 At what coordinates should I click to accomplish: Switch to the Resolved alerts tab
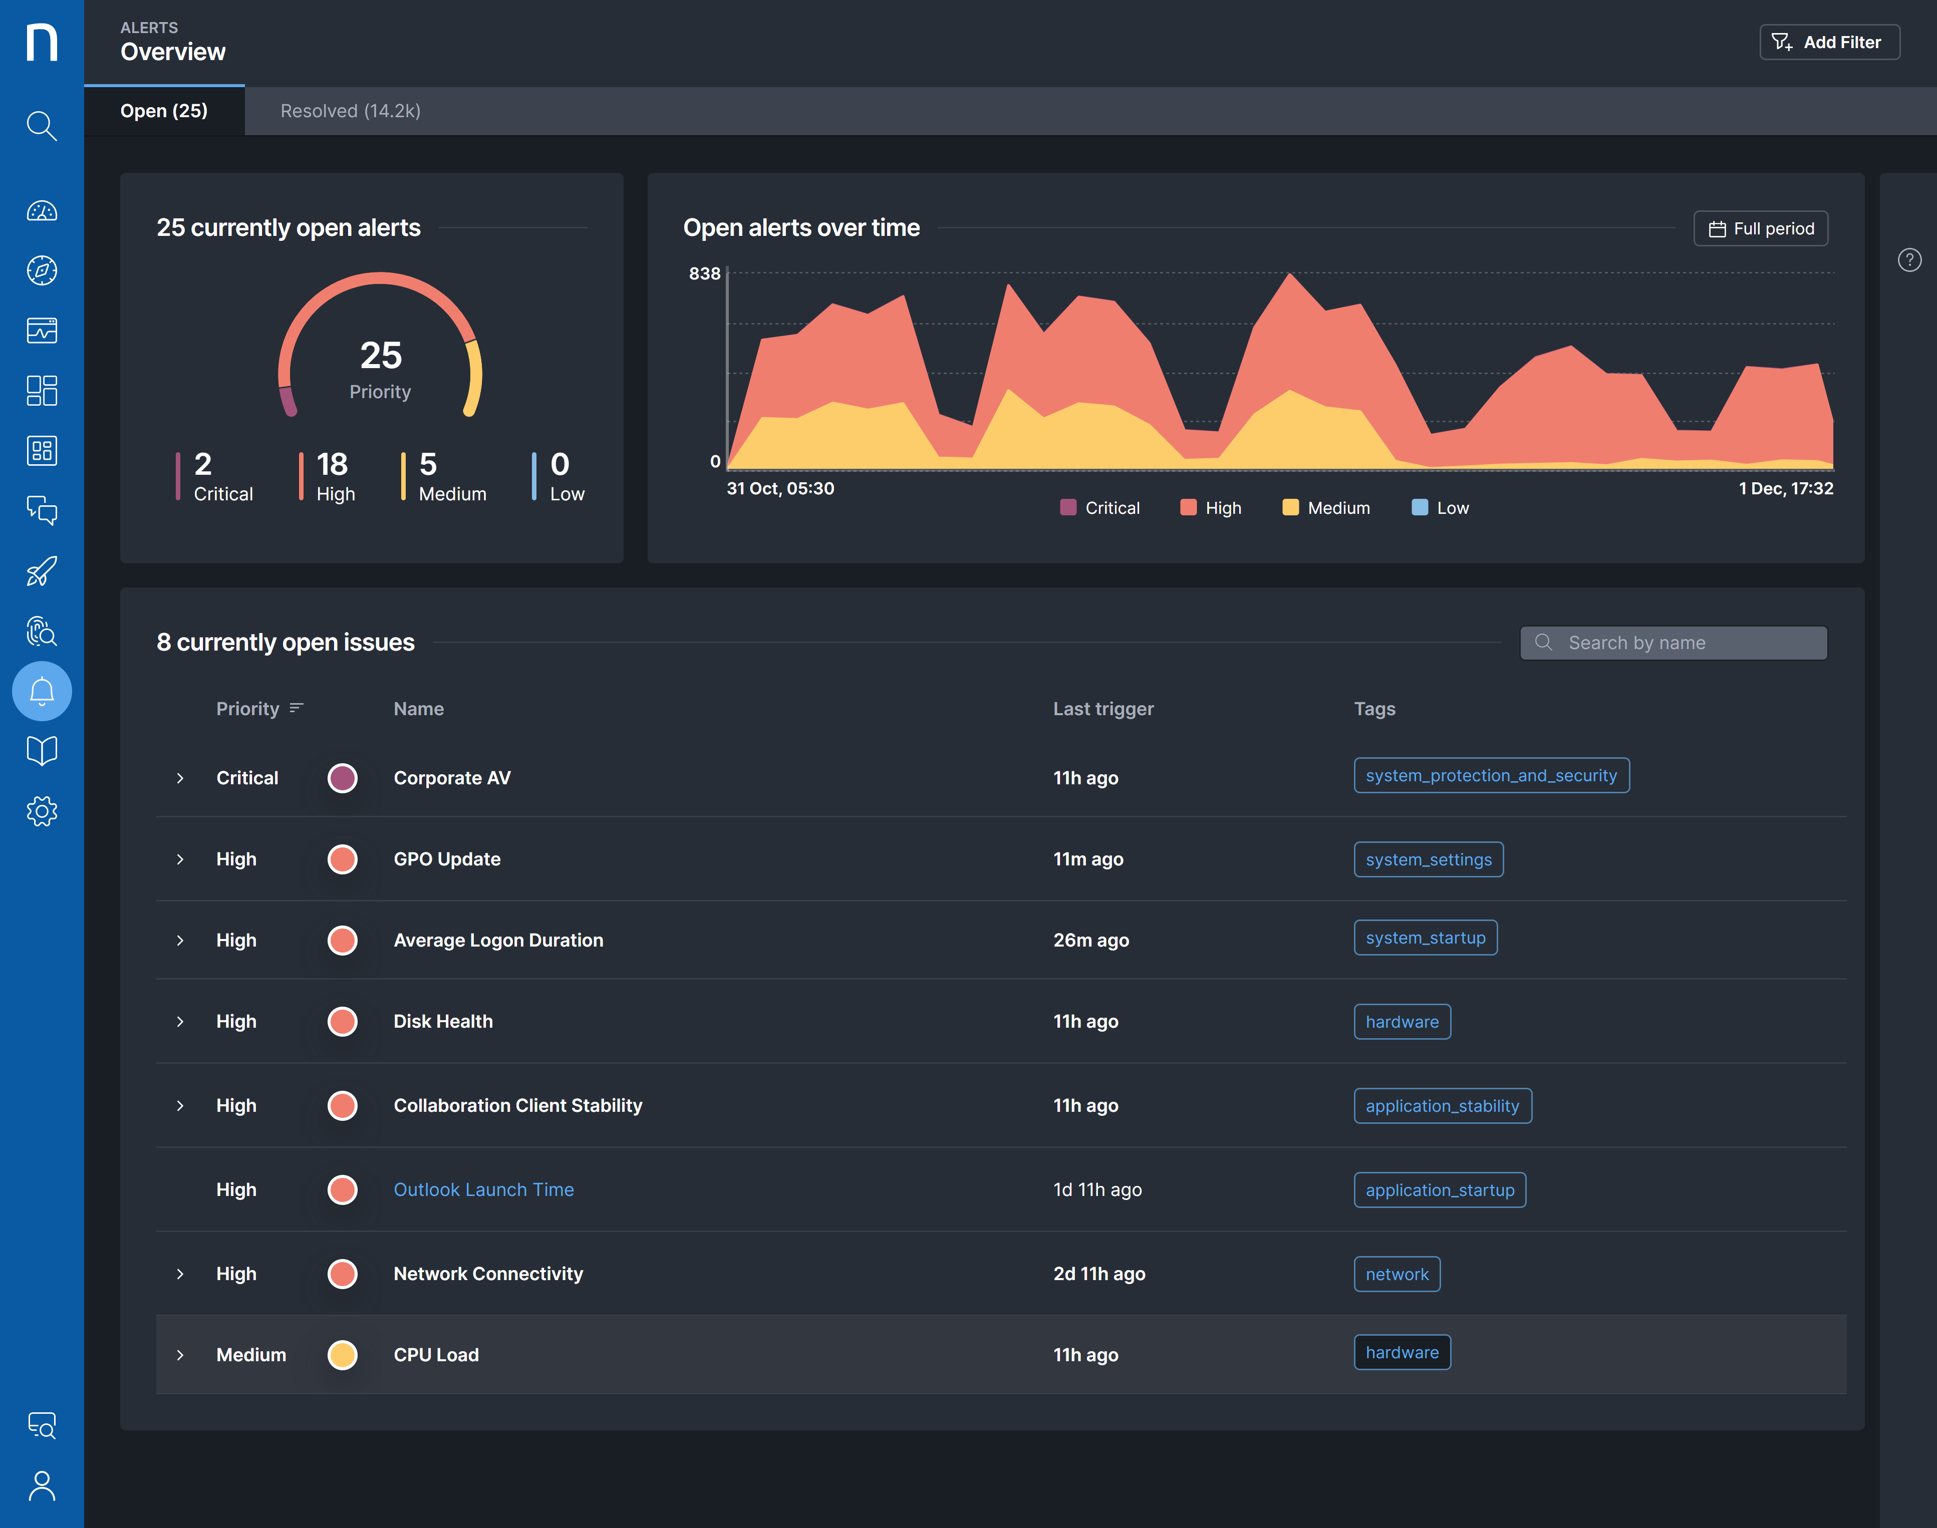pyautogui.click(x=349, y=111)
